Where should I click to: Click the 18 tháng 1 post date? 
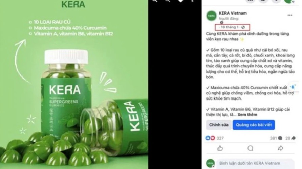coord(230,27)
